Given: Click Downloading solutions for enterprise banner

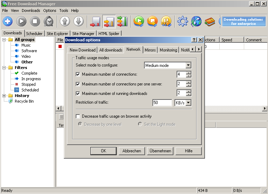Looking at the screenshot, I should [243, 21].
